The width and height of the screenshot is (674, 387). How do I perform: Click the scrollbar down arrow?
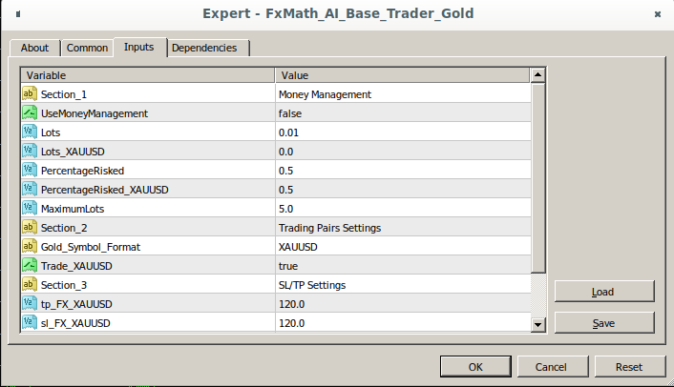pos(537,324)
